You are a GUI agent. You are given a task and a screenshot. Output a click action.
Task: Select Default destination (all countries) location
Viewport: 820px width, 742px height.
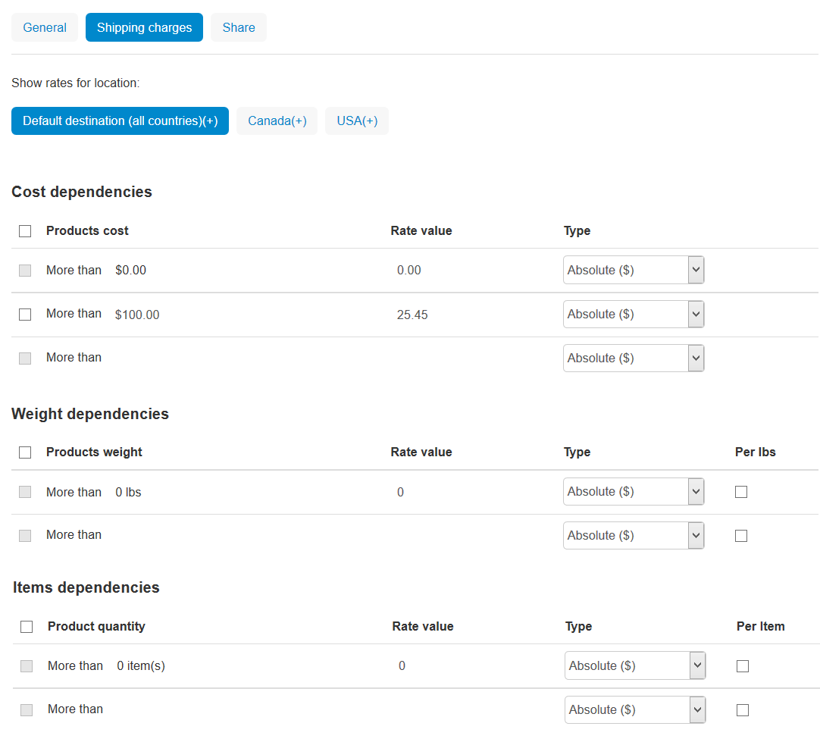[x=120, y=121]
